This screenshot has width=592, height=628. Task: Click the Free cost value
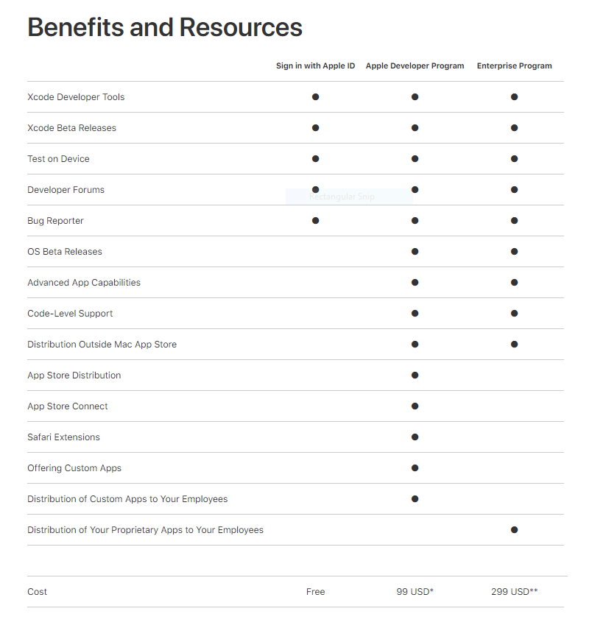[315, 592]
